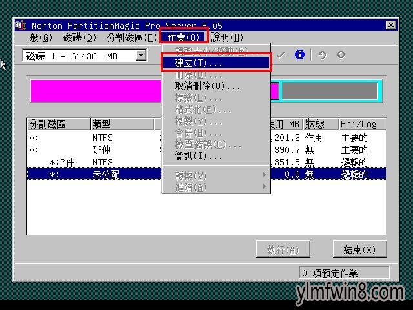Click the undo arrow toolbar icon
413x310 pixels.
pyautogui.click(x=322, y=55)
